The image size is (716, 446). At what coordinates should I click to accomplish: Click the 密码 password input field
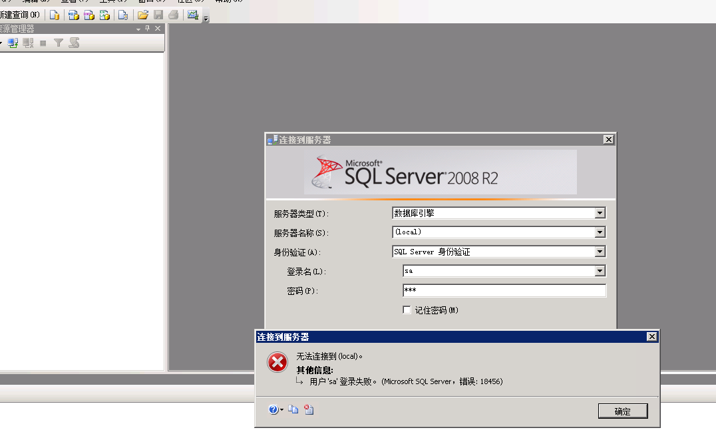[x=504, y=291]
